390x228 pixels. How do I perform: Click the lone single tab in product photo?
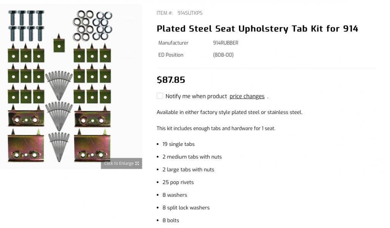(x=59, y=43)
